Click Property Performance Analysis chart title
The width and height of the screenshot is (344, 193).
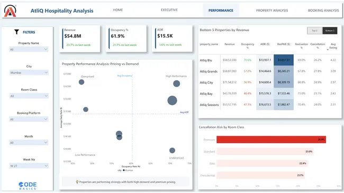pyautogui.click(x=100, y=64)
